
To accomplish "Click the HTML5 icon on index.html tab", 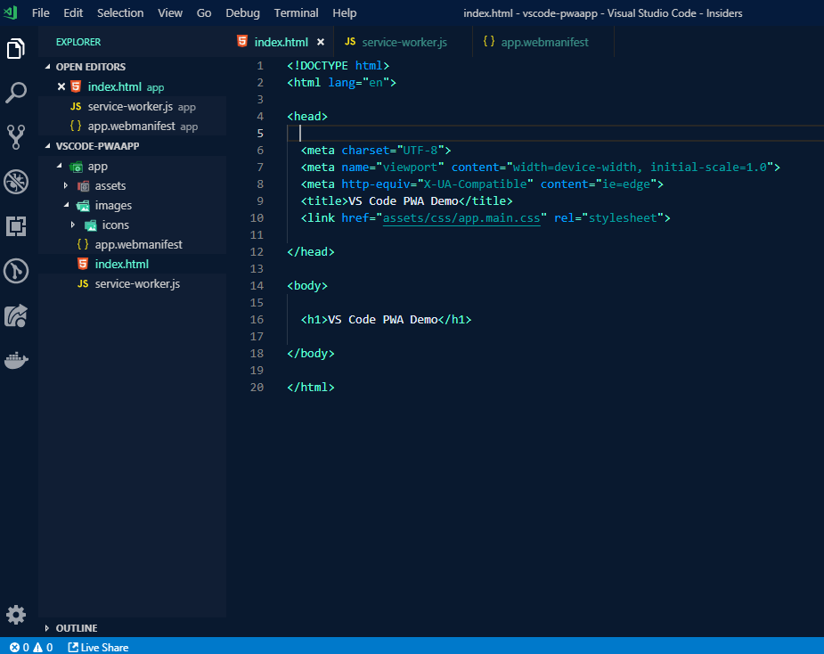I will coord(242,41).
